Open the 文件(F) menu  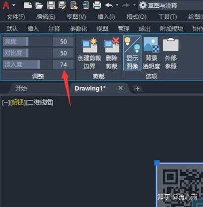[x=16, y=17]
